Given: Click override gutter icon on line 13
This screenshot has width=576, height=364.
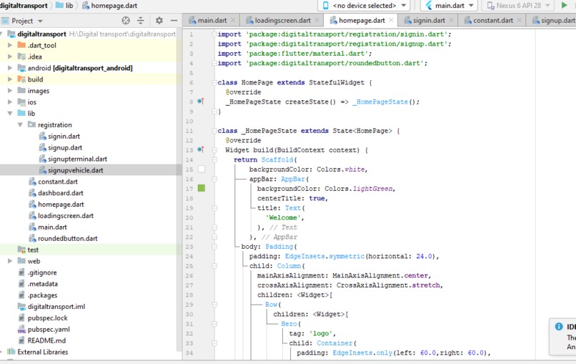Looking at the screenshot, I should [201, 149].
